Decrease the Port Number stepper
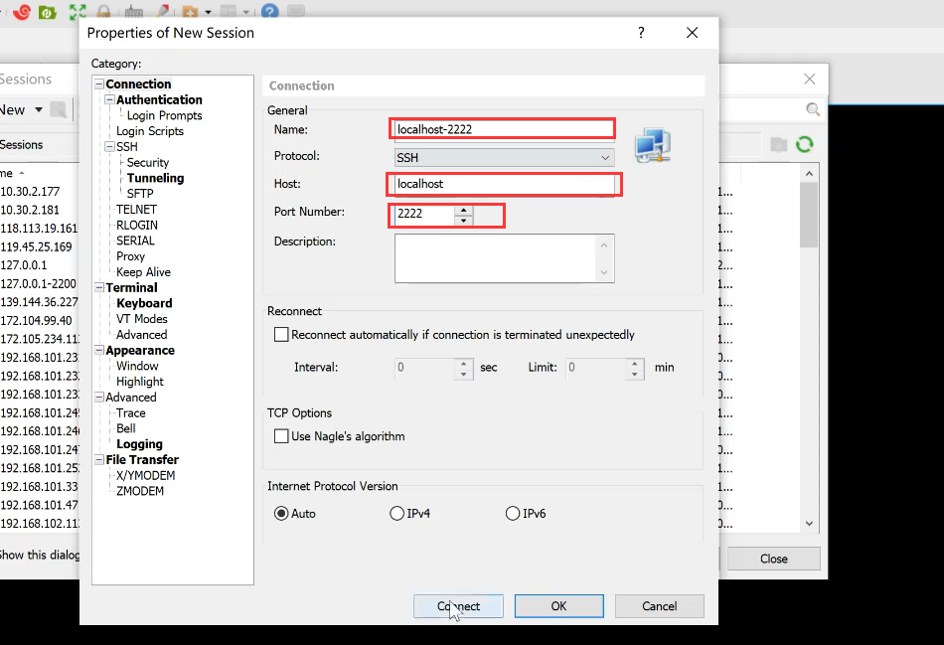Image resolution: width=944 pixels, height=645 pixels. (x=463, y=220)
